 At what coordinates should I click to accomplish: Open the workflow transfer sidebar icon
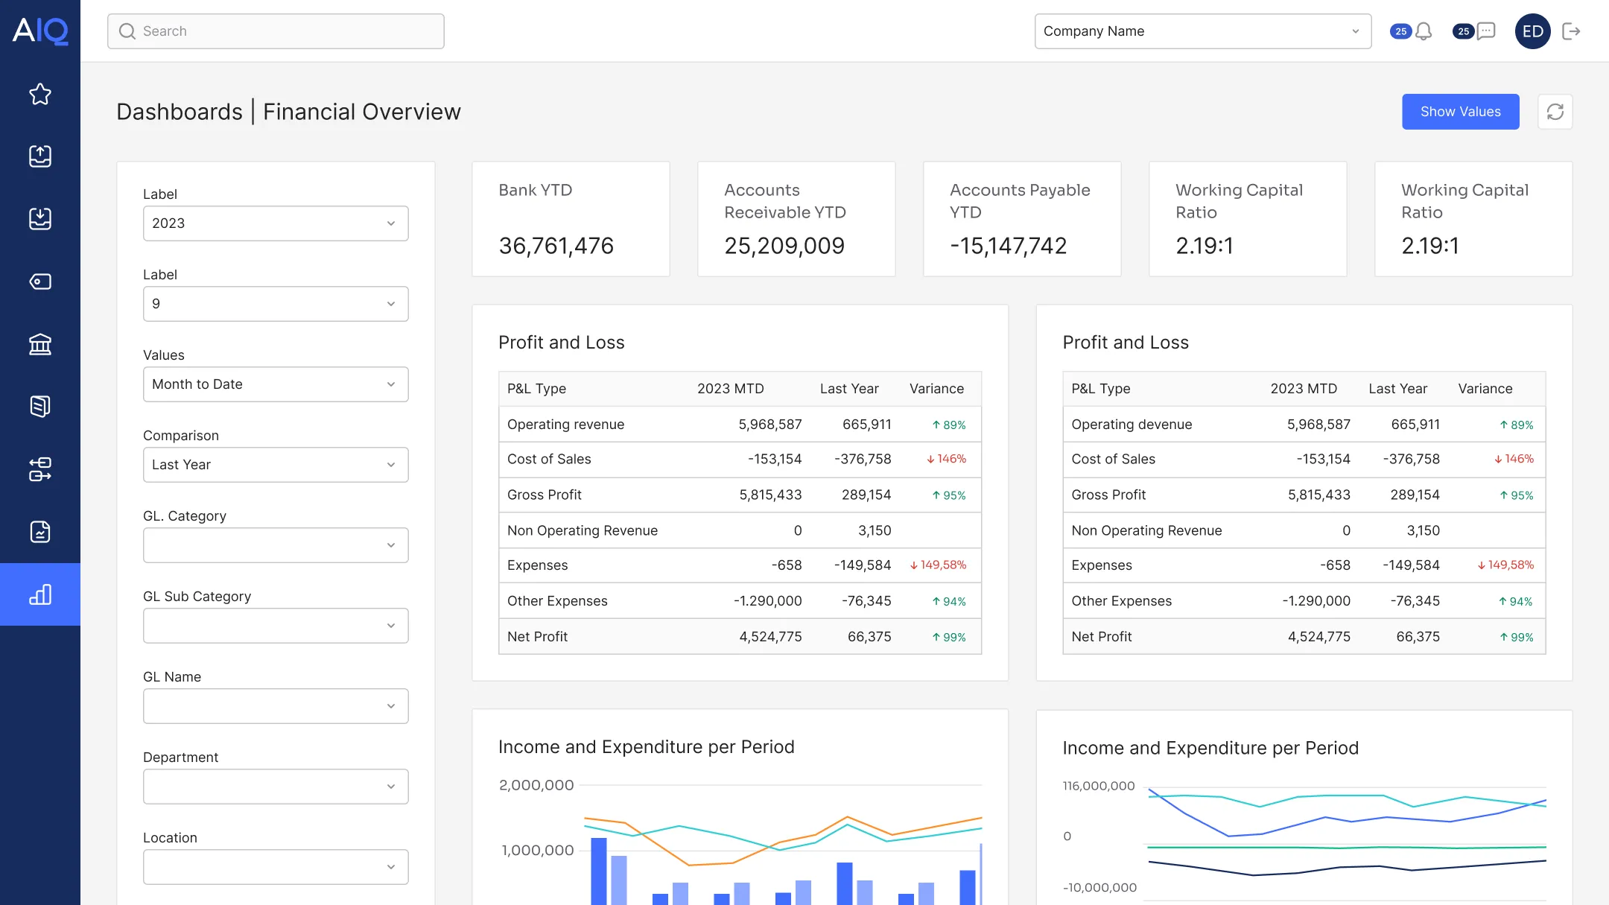point(40,469)
